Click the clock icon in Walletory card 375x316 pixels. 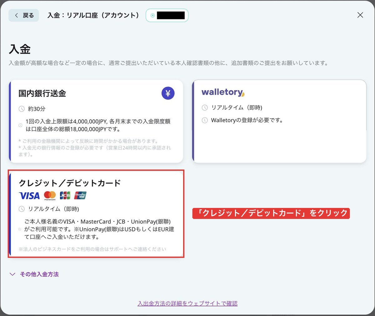click(205, 108)
